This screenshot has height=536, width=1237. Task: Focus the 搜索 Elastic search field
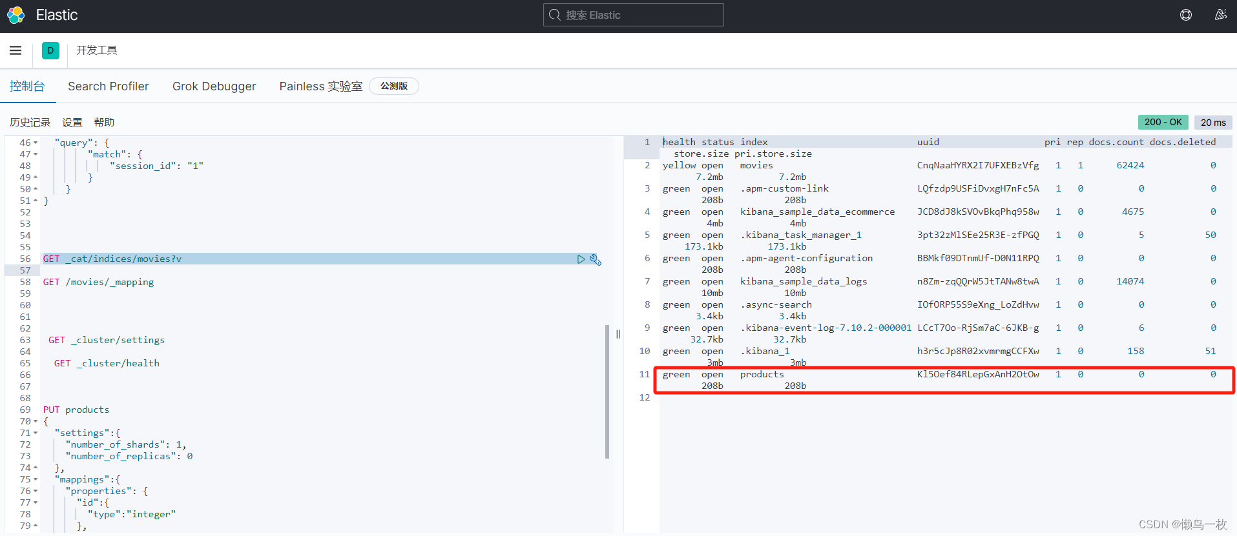point(633,15)
